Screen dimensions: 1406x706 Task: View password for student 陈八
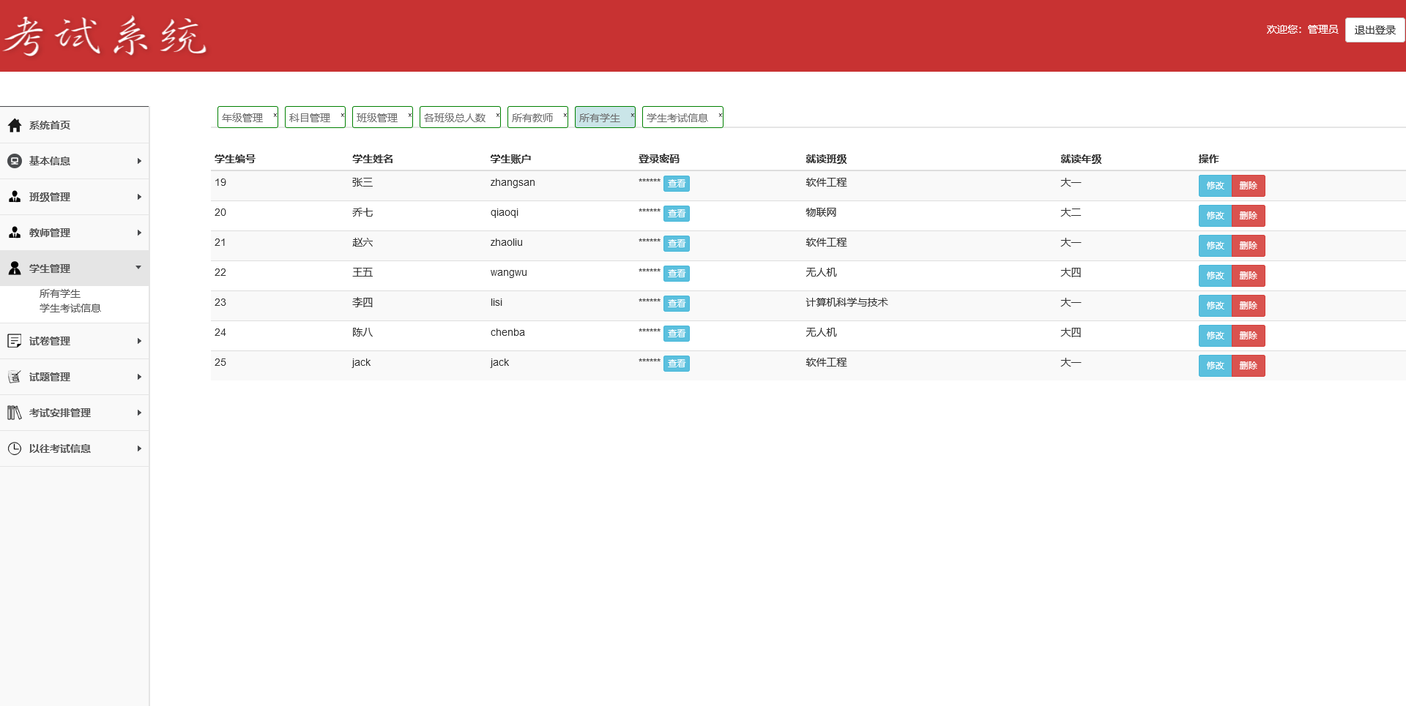(x=677, y=334)
